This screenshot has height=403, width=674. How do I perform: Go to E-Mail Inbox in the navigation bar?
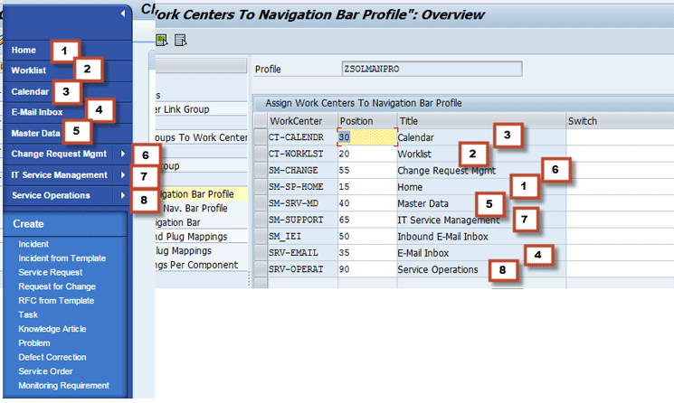(x=37, y=112)
